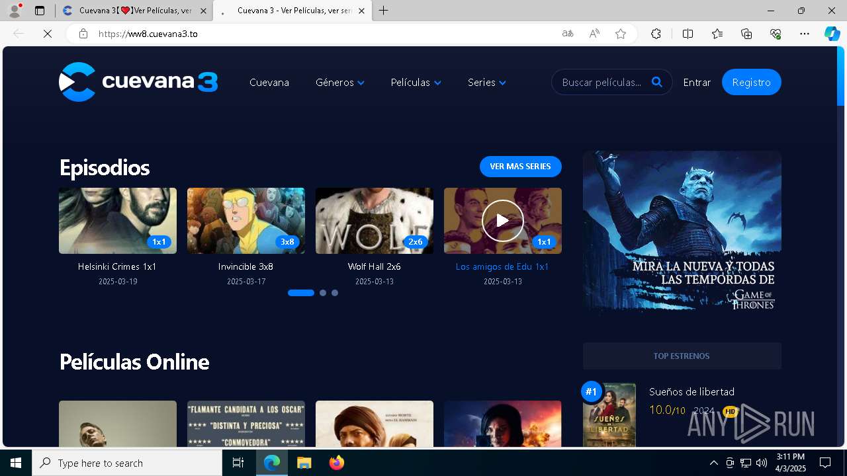Screen dimensions: 847x476
Task: Go to Cuevana menu item
Action: pos(269,83)
